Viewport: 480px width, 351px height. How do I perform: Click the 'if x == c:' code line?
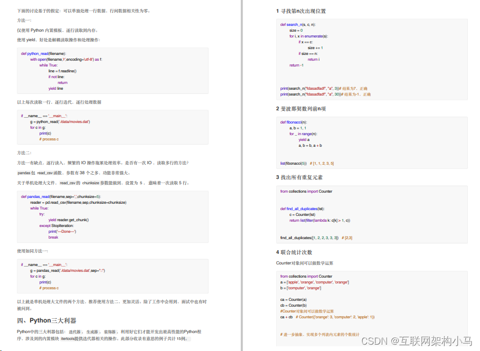[306, 42]
